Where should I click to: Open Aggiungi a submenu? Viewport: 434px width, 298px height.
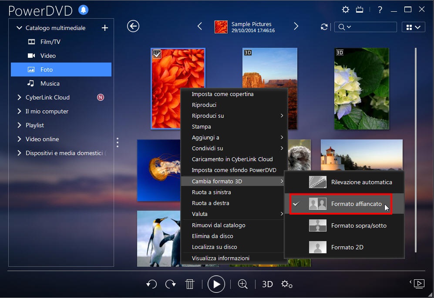(x=234, y=137)
